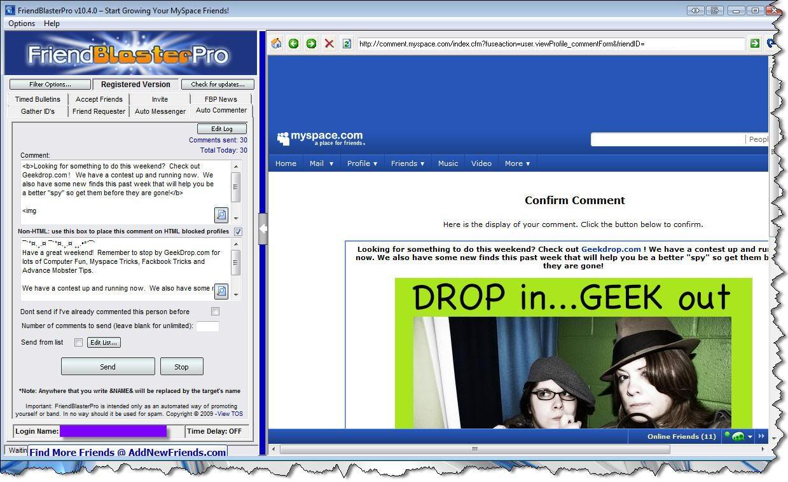
Task: Click the number of comments input field
Action: (207, 326)
